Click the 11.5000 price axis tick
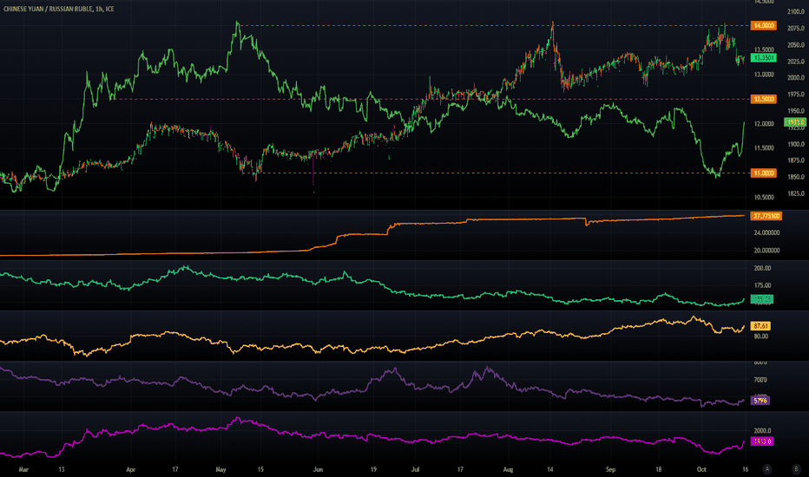809x477 pixels. pyautogui.click(x=764, y=148)
